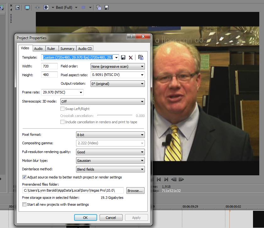
Task: Toggle the preview overlays grid icon
Action: click(x=83, y=8)
